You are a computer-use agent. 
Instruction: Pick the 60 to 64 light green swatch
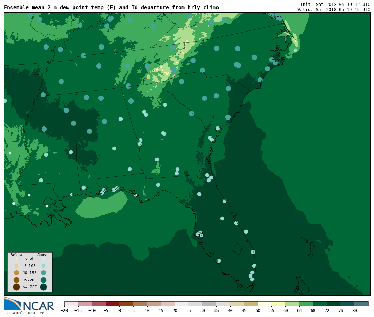pyautogui.click(x=293, y=303)
